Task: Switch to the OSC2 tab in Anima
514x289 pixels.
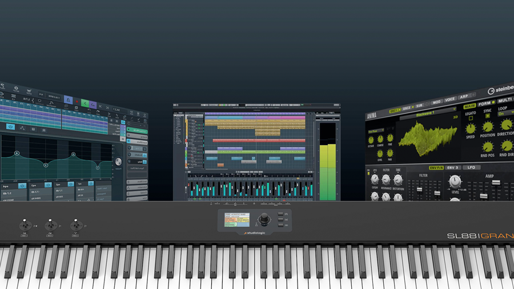Action: (408, 108)
